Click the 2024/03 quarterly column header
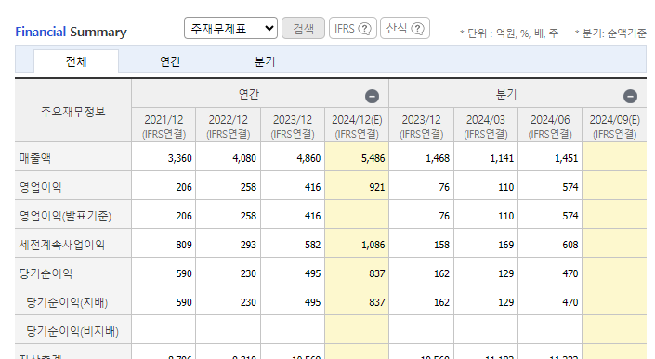Image resolution: width=655 pixels, height=359 pixels. click(486, 125)
